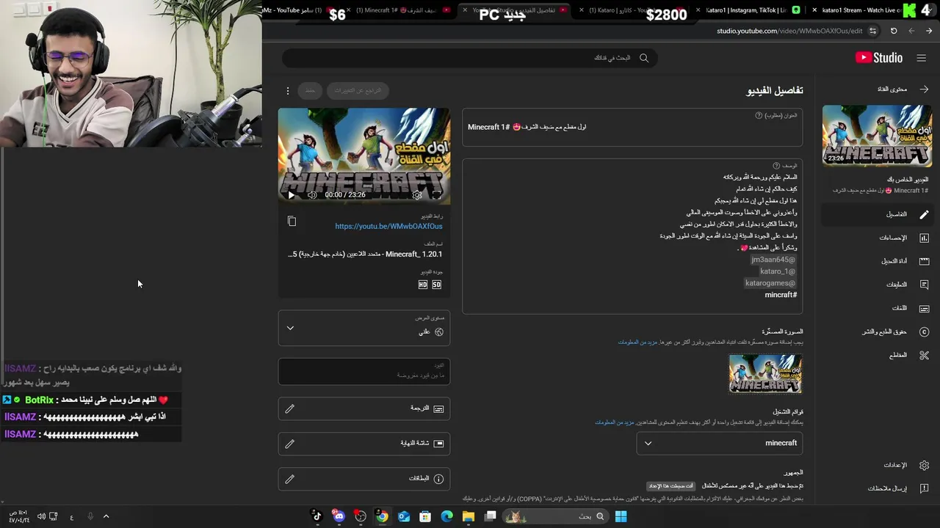Open Task View from taskbar
This screenshot has width=940, height=528.
click(x=490, y=516)
